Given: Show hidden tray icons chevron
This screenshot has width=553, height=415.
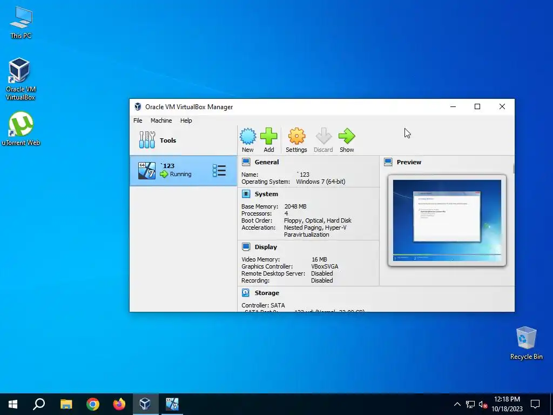Looking at the screenshot, I should [x=457, y=404].
